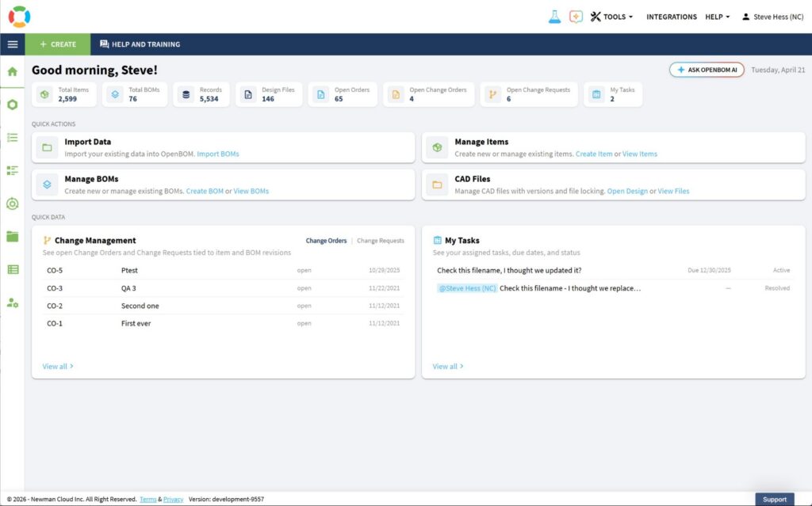The width and height of the screenshot is (812, 506).
Task: Open the hamburger menu in the toolbar
Action: pyautogui.click(x=12, y=44)
